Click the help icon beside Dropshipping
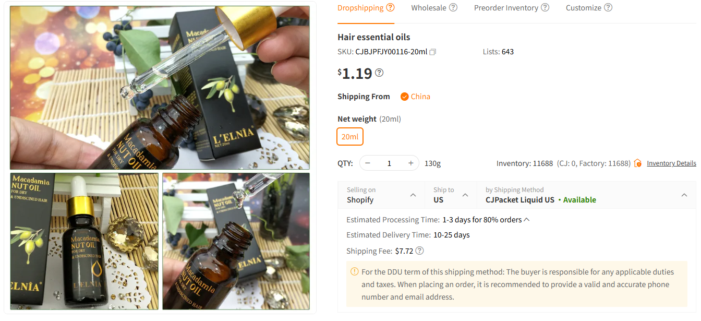 [x=390, y=7]
